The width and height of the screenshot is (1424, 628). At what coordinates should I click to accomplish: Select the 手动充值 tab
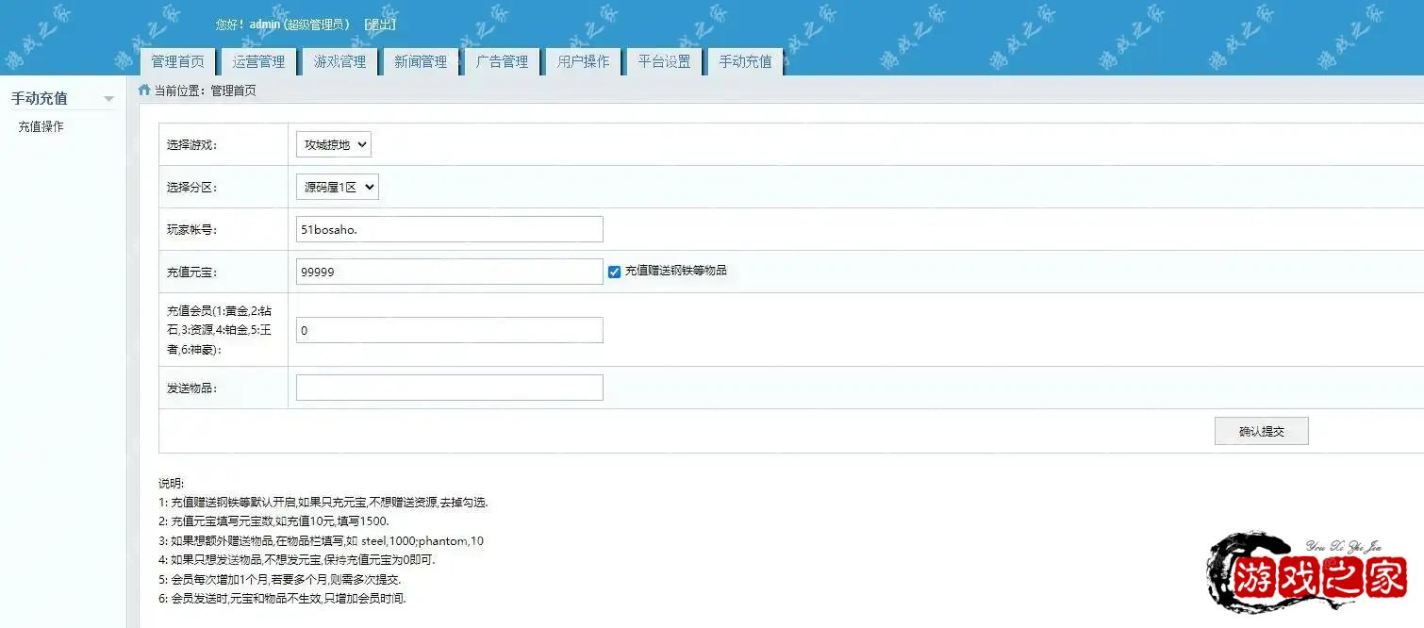pos(745,61)
